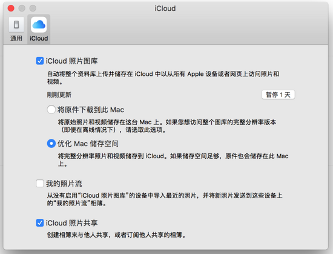Enable the 我的照片流 checkbox
Viewport: 333px width, 254px height.
(x=40, y=183)
